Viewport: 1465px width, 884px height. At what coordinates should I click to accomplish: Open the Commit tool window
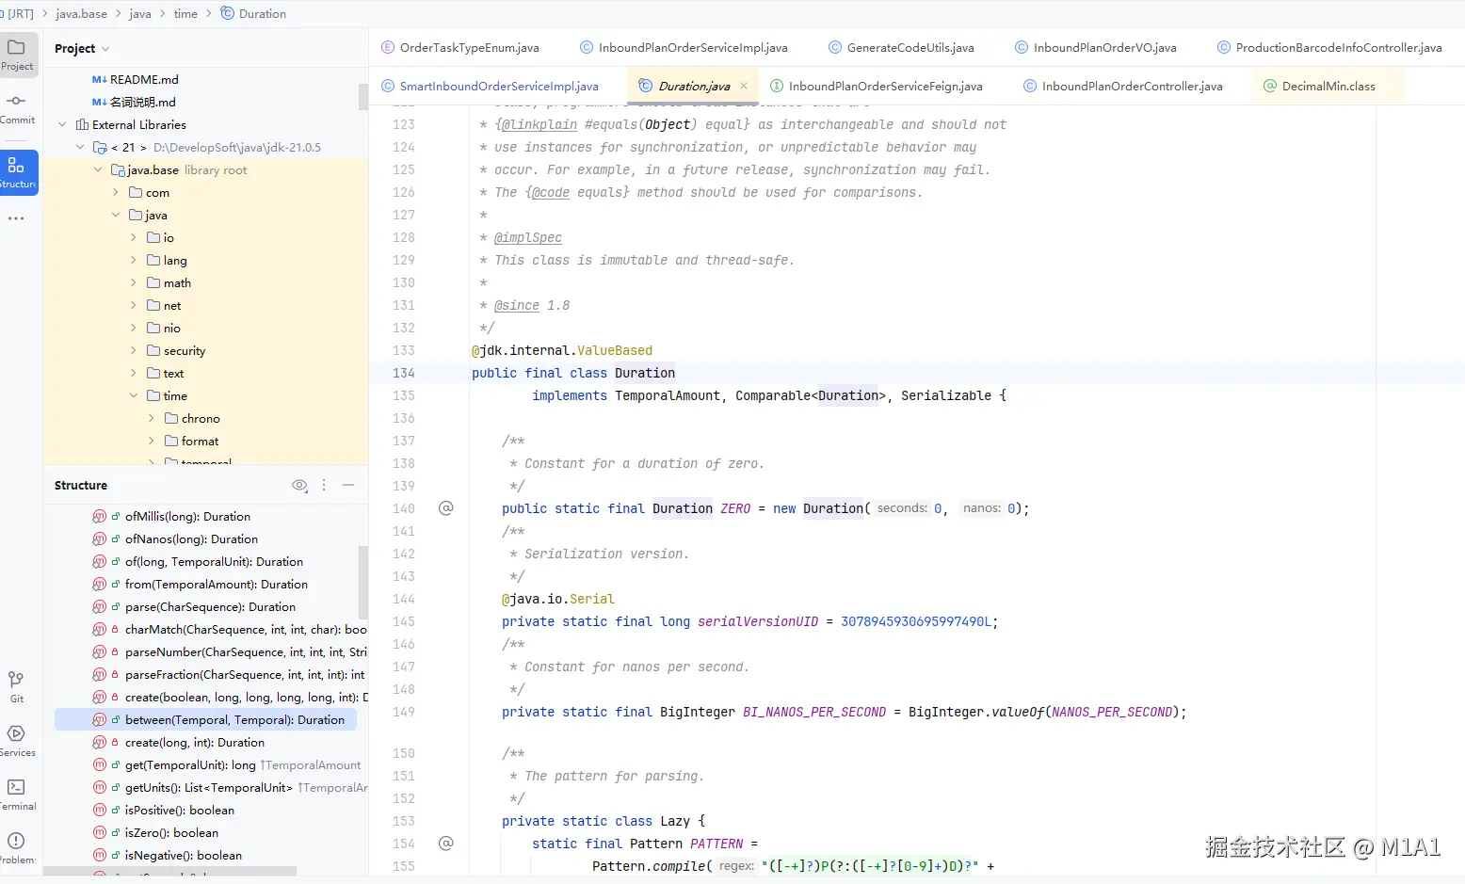(x=17, y=107)
